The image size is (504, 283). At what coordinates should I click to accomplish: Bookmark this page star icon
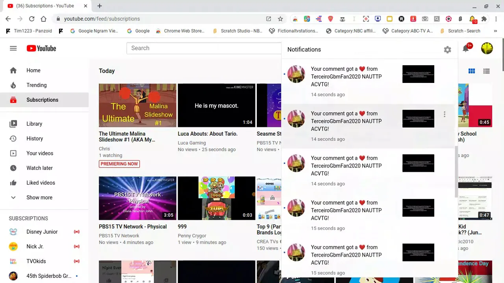pos(280,19)
